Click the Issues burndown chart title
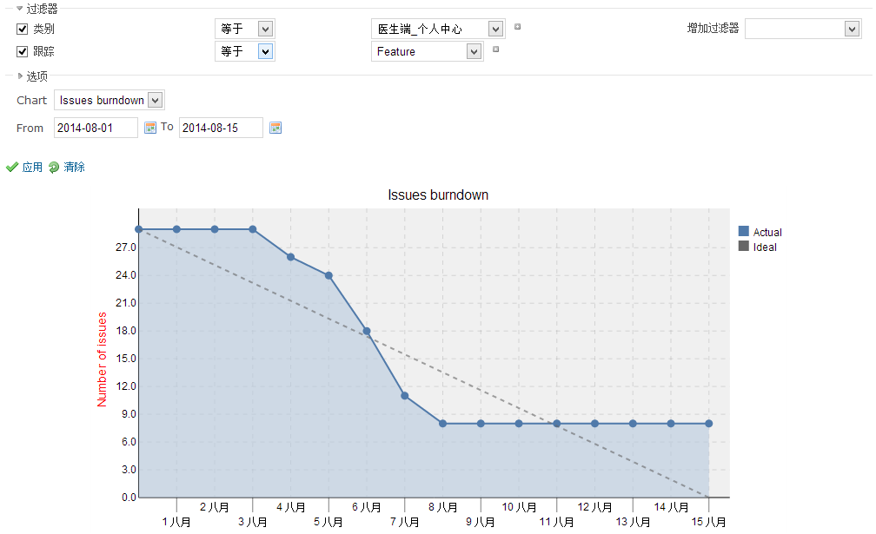 click(x=438, y=194)
